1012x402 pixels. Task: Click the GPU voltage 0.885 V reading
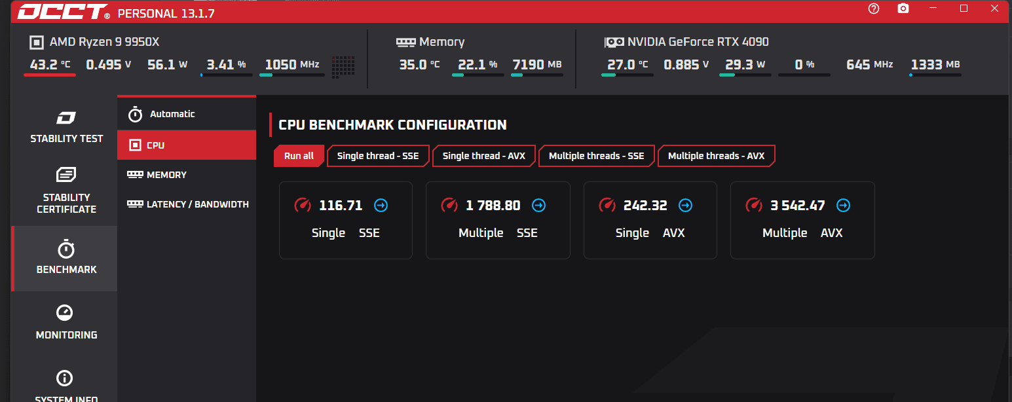tap(686, 65)
